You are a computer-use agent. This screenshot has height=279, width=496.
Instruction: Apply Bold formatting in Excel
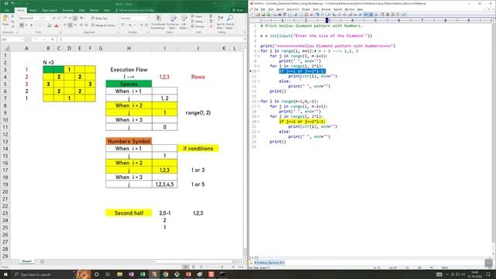coord(22,26)
